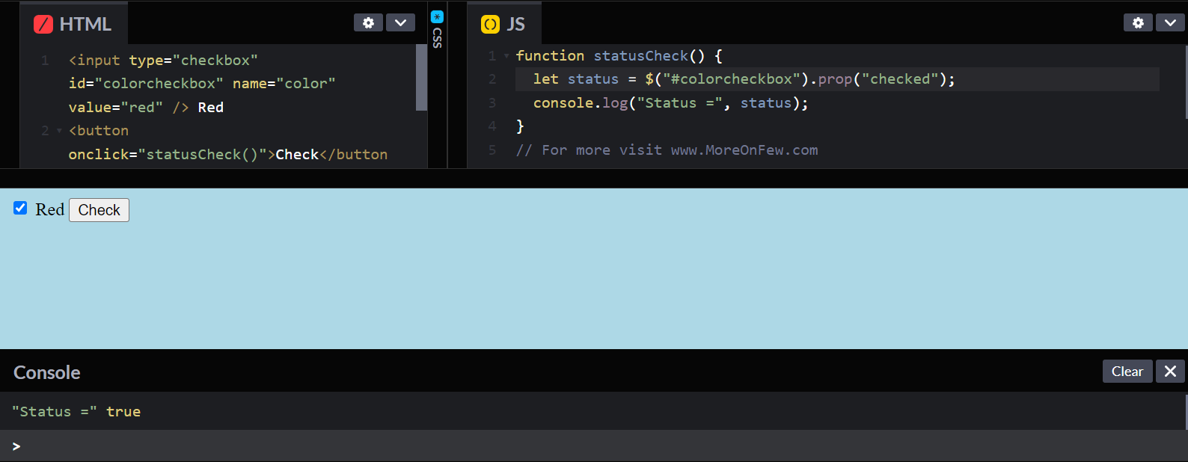The height and width of the screenshot is (462, 1188).
Task: Open HTML editor settings gear
Action: (x=368, y=22)
